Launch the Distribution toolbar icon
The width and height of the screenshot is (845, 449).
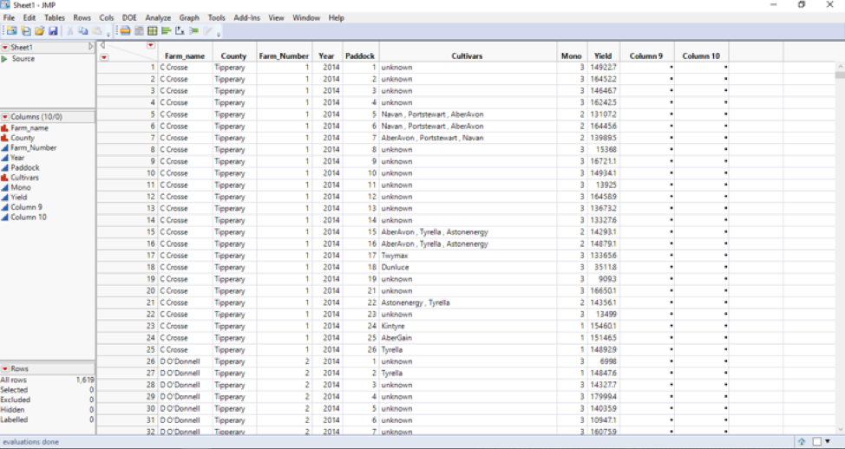[x=166, y=31]
